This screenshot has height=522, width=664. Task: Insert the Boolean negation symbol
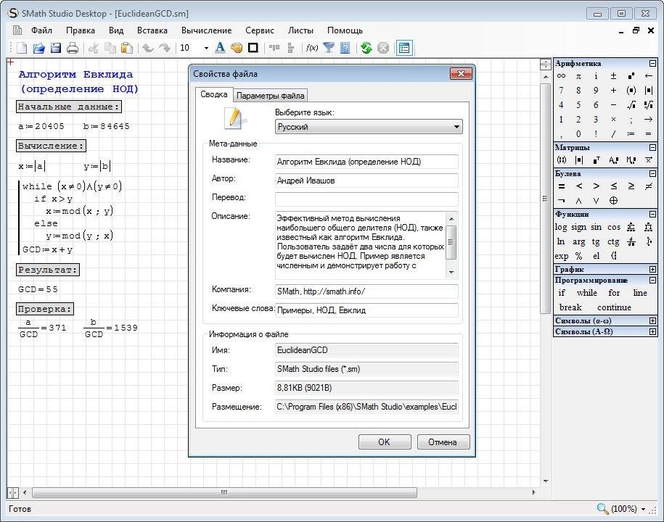coord(561,201)
